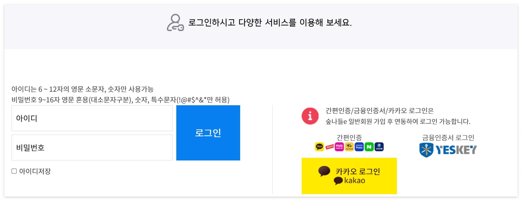Click the 아이디 input field
Viewport: 522px width, 201px height.
(91, 118)
